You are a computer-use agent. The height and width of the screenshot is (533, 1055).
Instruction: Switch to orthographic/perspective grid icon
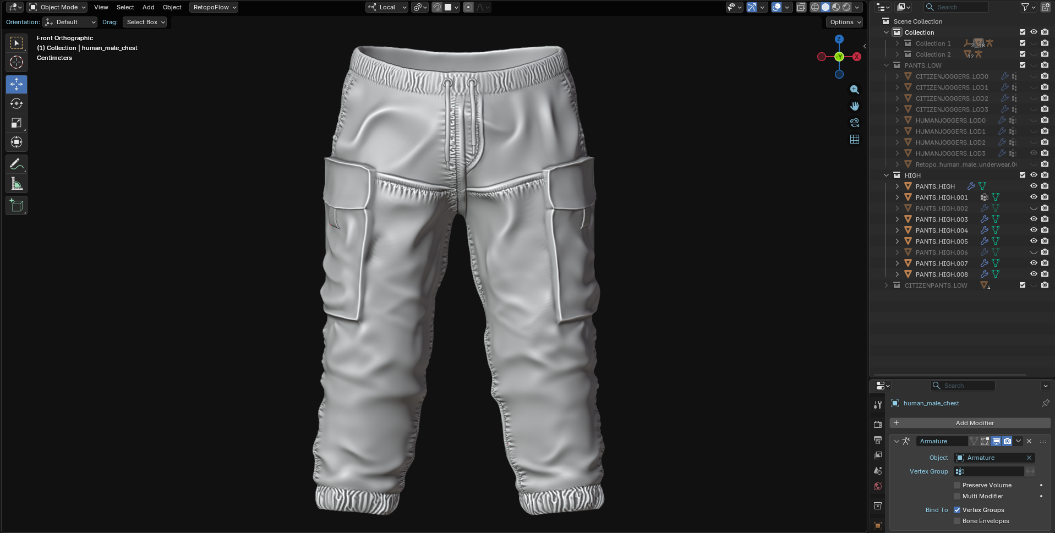point(854,139)
